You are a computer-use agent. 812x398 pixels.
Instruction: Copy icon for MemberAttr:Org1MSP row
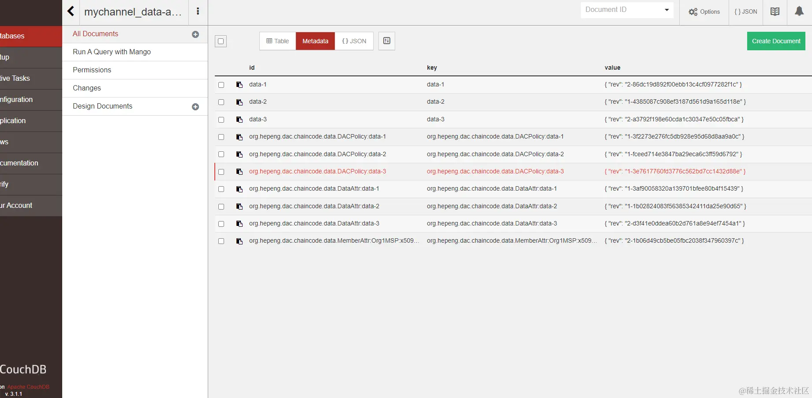click(239, 241)
